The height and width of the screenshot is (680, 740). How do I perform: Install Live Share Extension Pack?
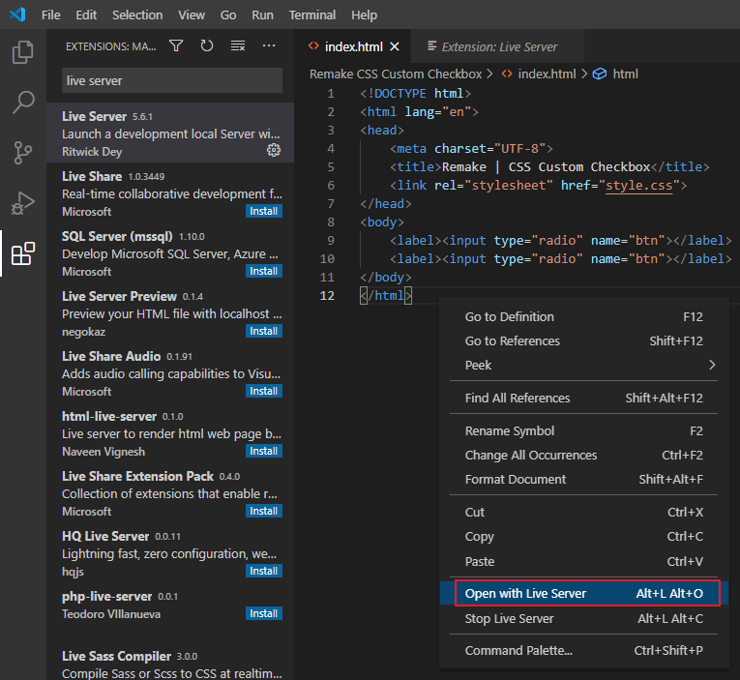point(264,511)
